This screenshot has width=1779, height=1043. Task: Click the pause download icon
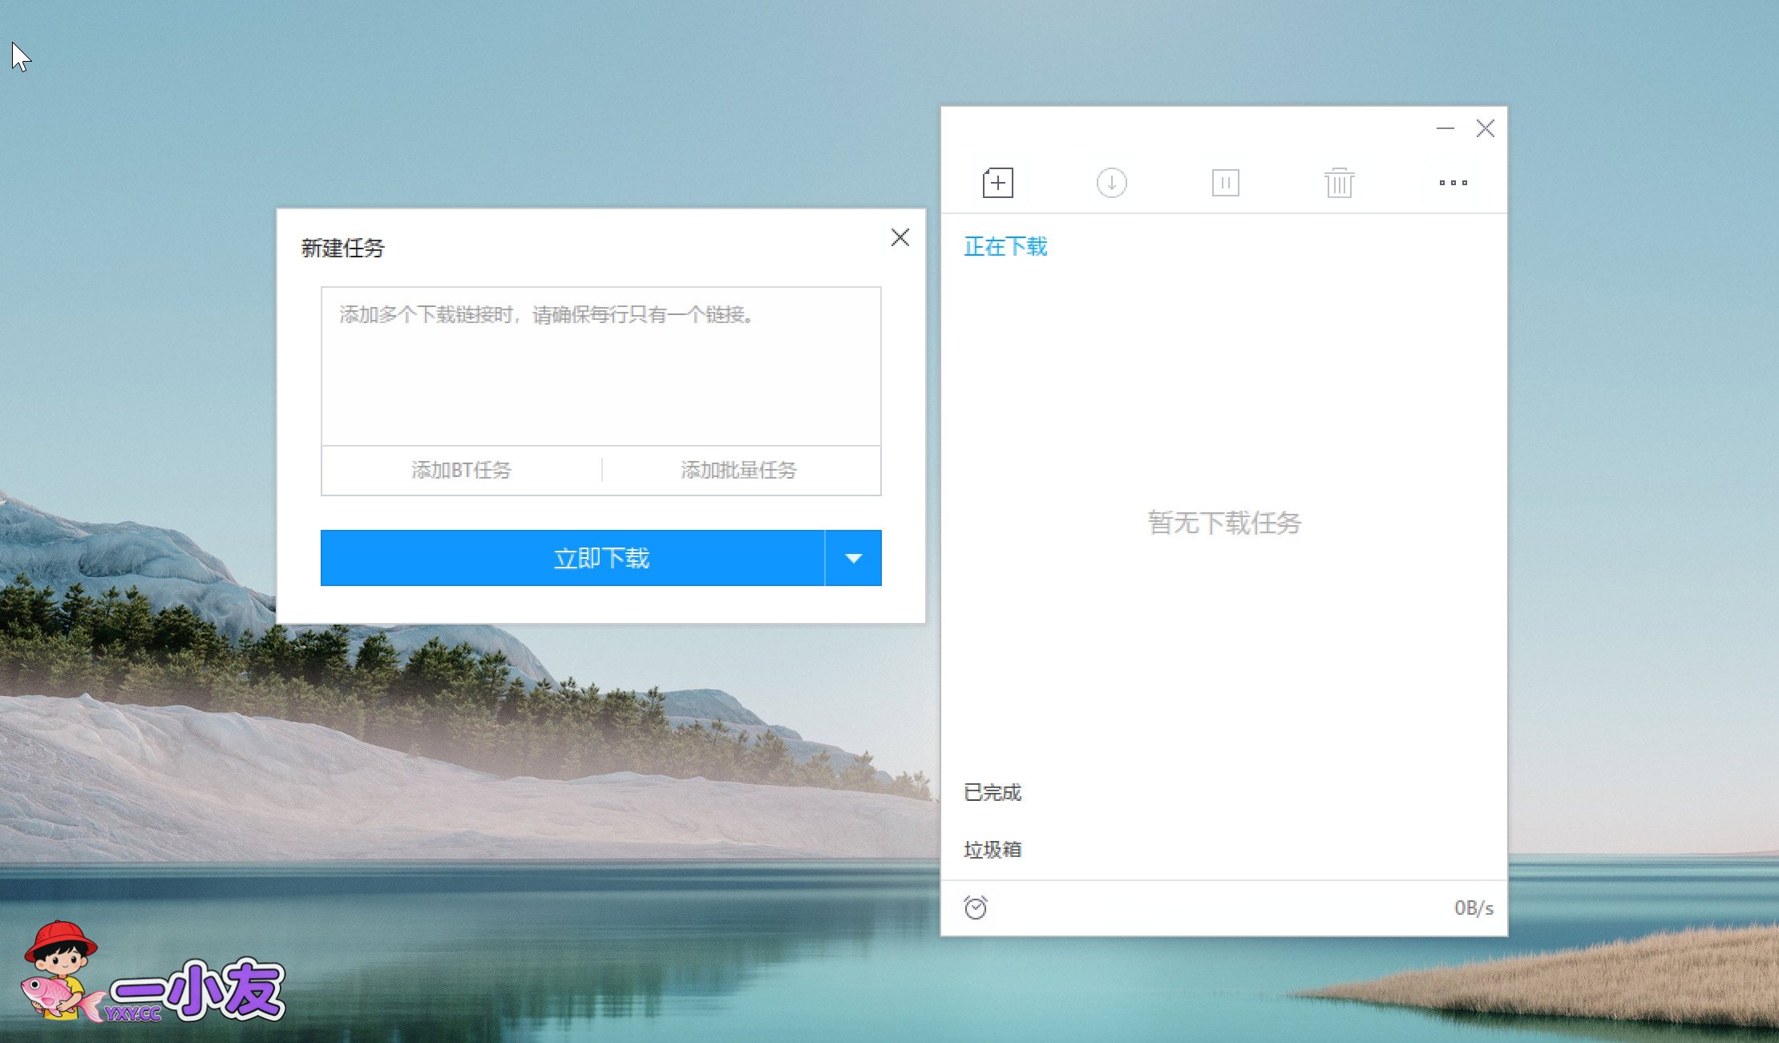click(x=1225, y=183)
